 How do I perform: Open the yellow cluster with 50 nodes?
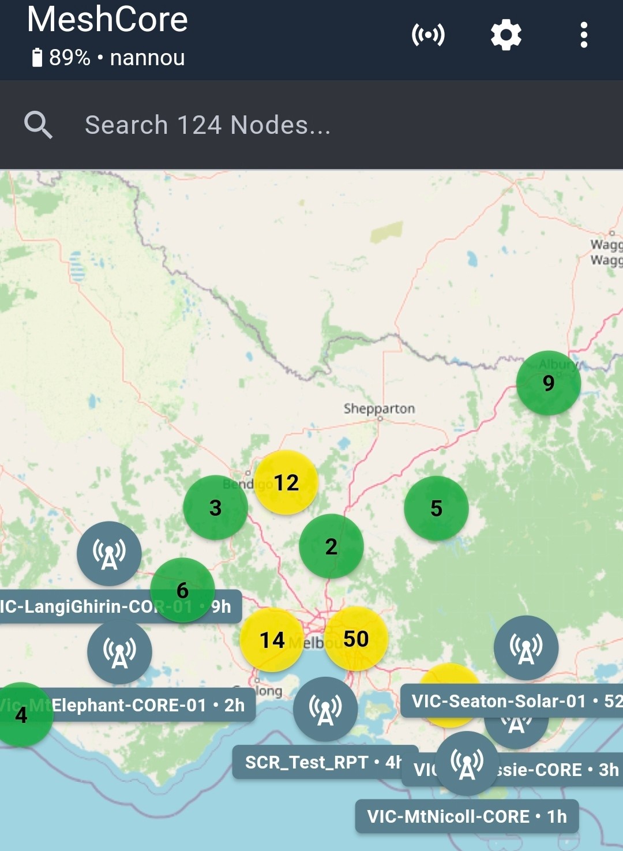coord(356,639)
